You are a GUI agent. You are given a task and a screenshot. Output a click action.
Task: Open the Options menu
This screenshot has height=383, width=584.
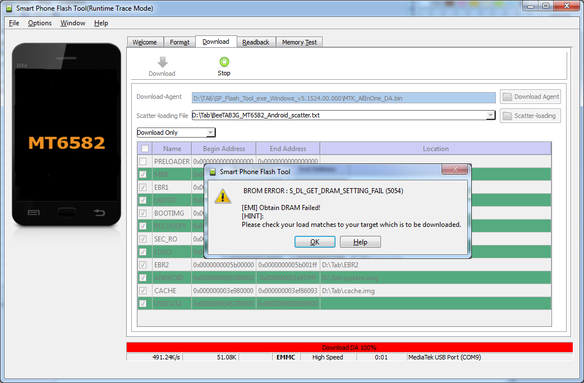pyautogui.click(x=40, y=23)
